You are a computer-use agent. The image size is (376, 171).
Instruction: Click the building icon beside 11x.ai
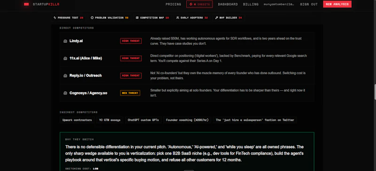[65, 58]
